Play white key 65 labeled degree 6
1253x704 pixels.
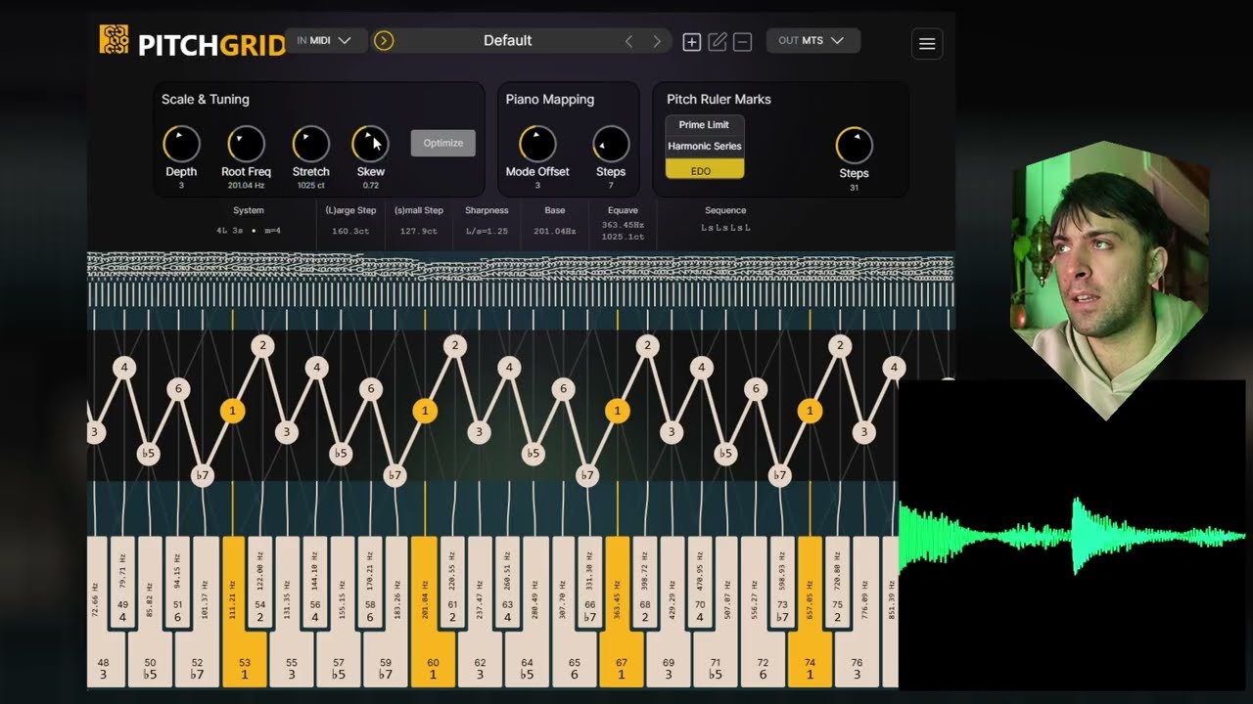pyautogui.click(x=574, y=665)
